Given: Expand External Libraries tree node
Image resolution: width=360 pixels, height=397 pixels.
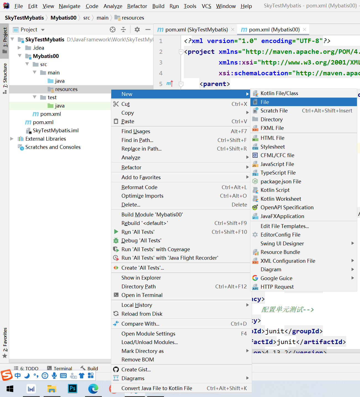Looking at the screenshot, I should click(x=12, y=139).
